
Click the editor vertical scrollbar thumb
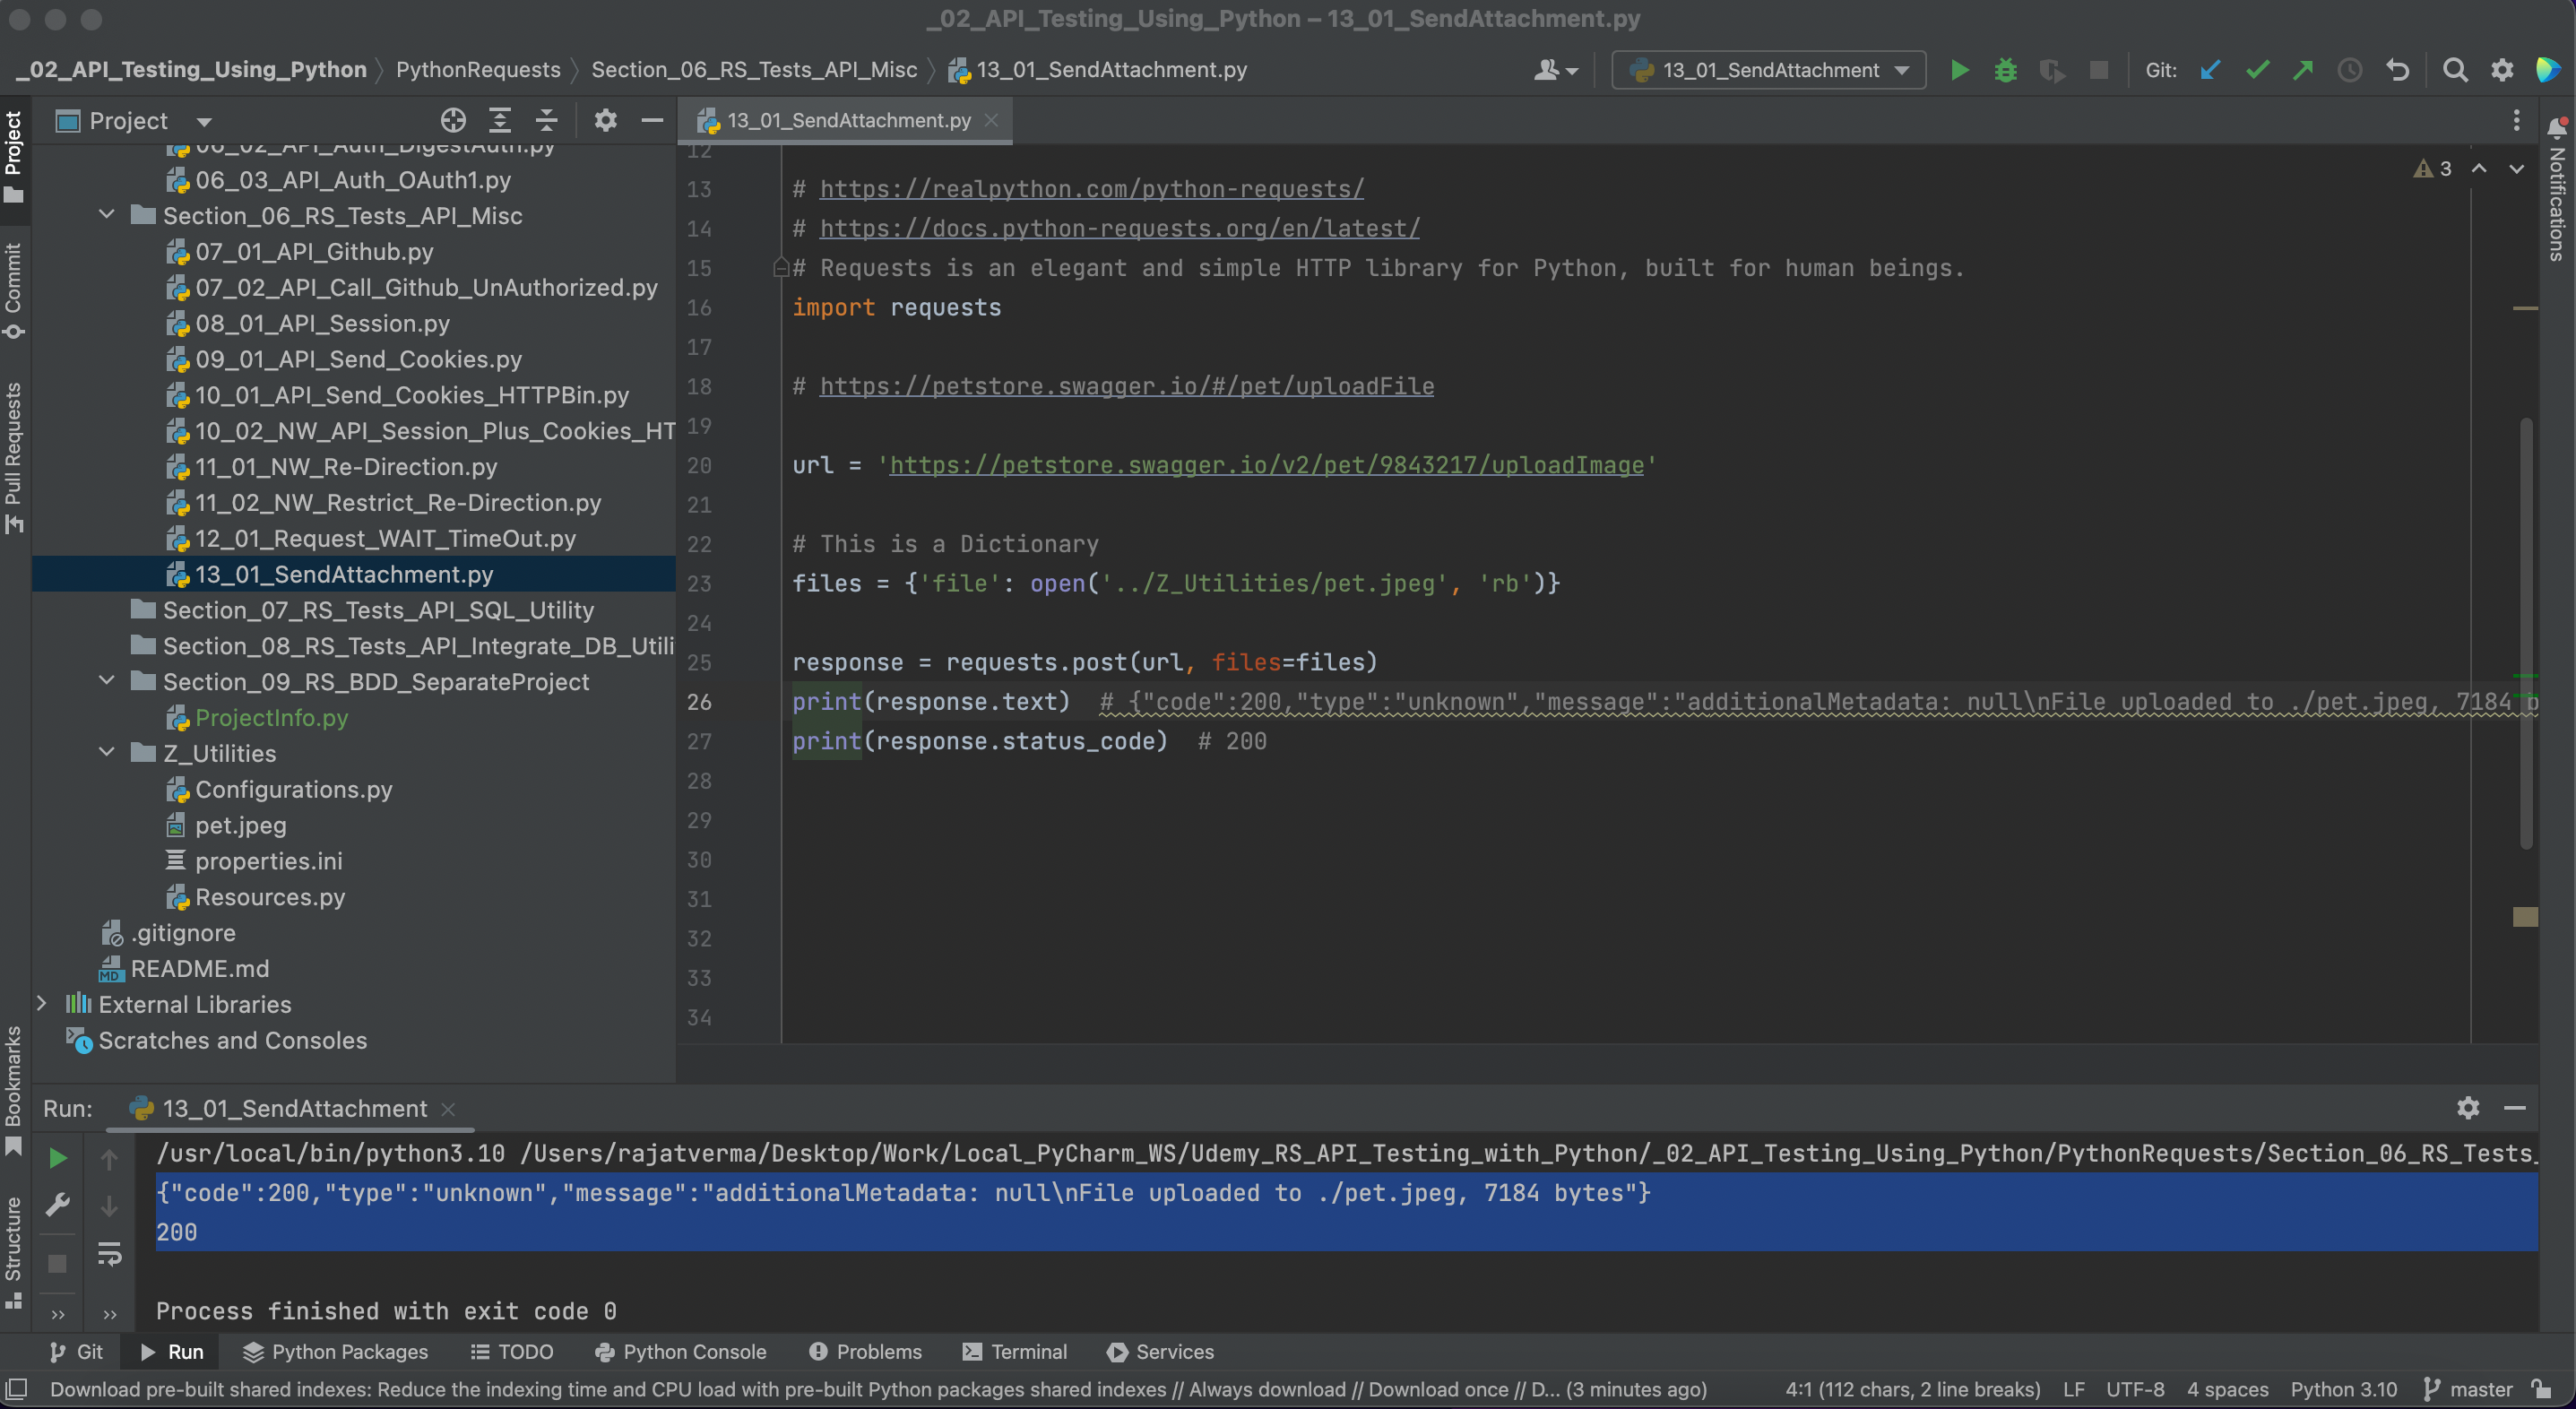pyautogui.click(x=2526, y=632)
